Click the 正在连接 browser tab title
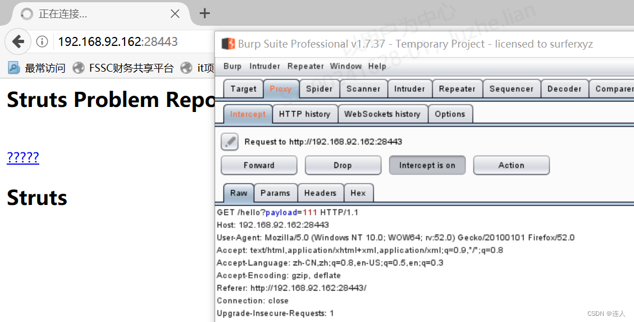The height and width of the screenshot is (322, 634). pos(63,13)
